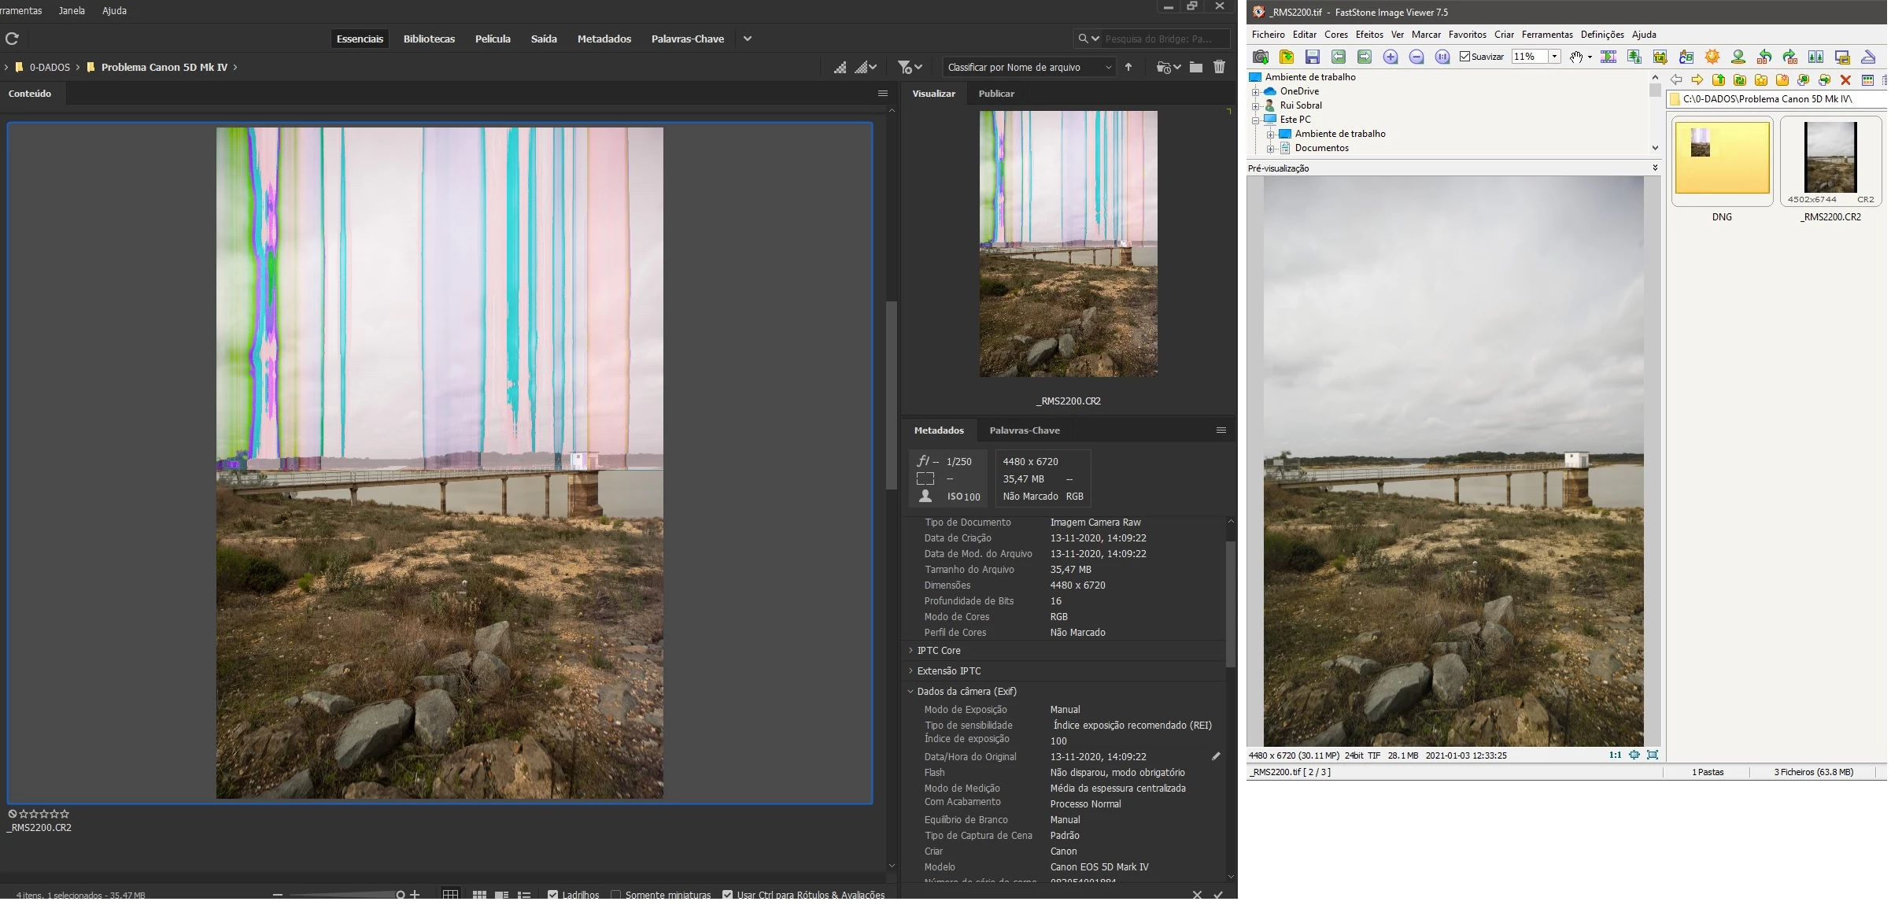Expand the IPTC Core section
The width and height of the screenshot is (1891, 905).
click(939, 651)
